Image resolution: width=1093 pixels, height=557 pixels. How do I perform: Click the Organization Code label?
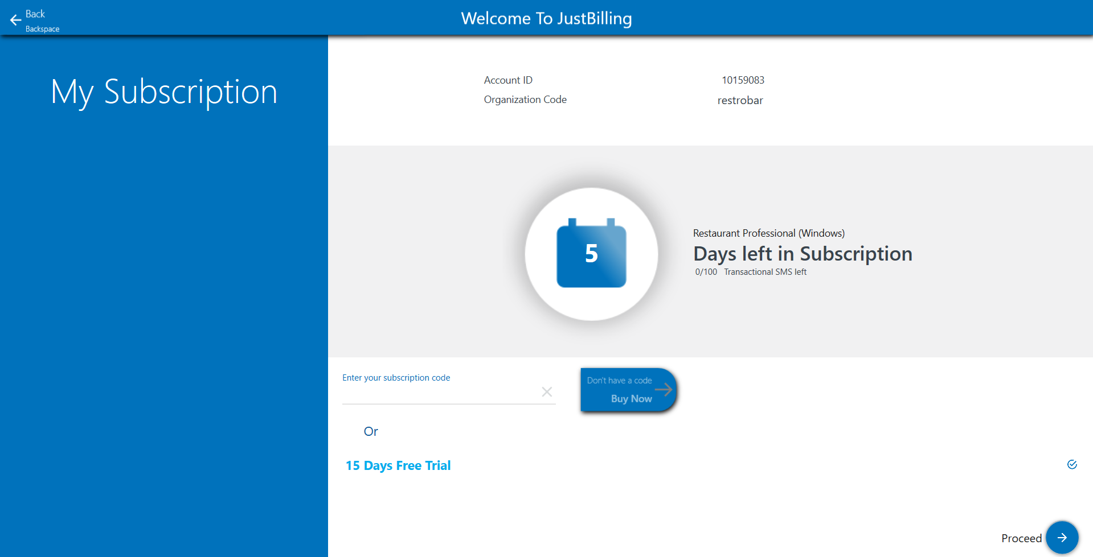click(x=525, y=100)
